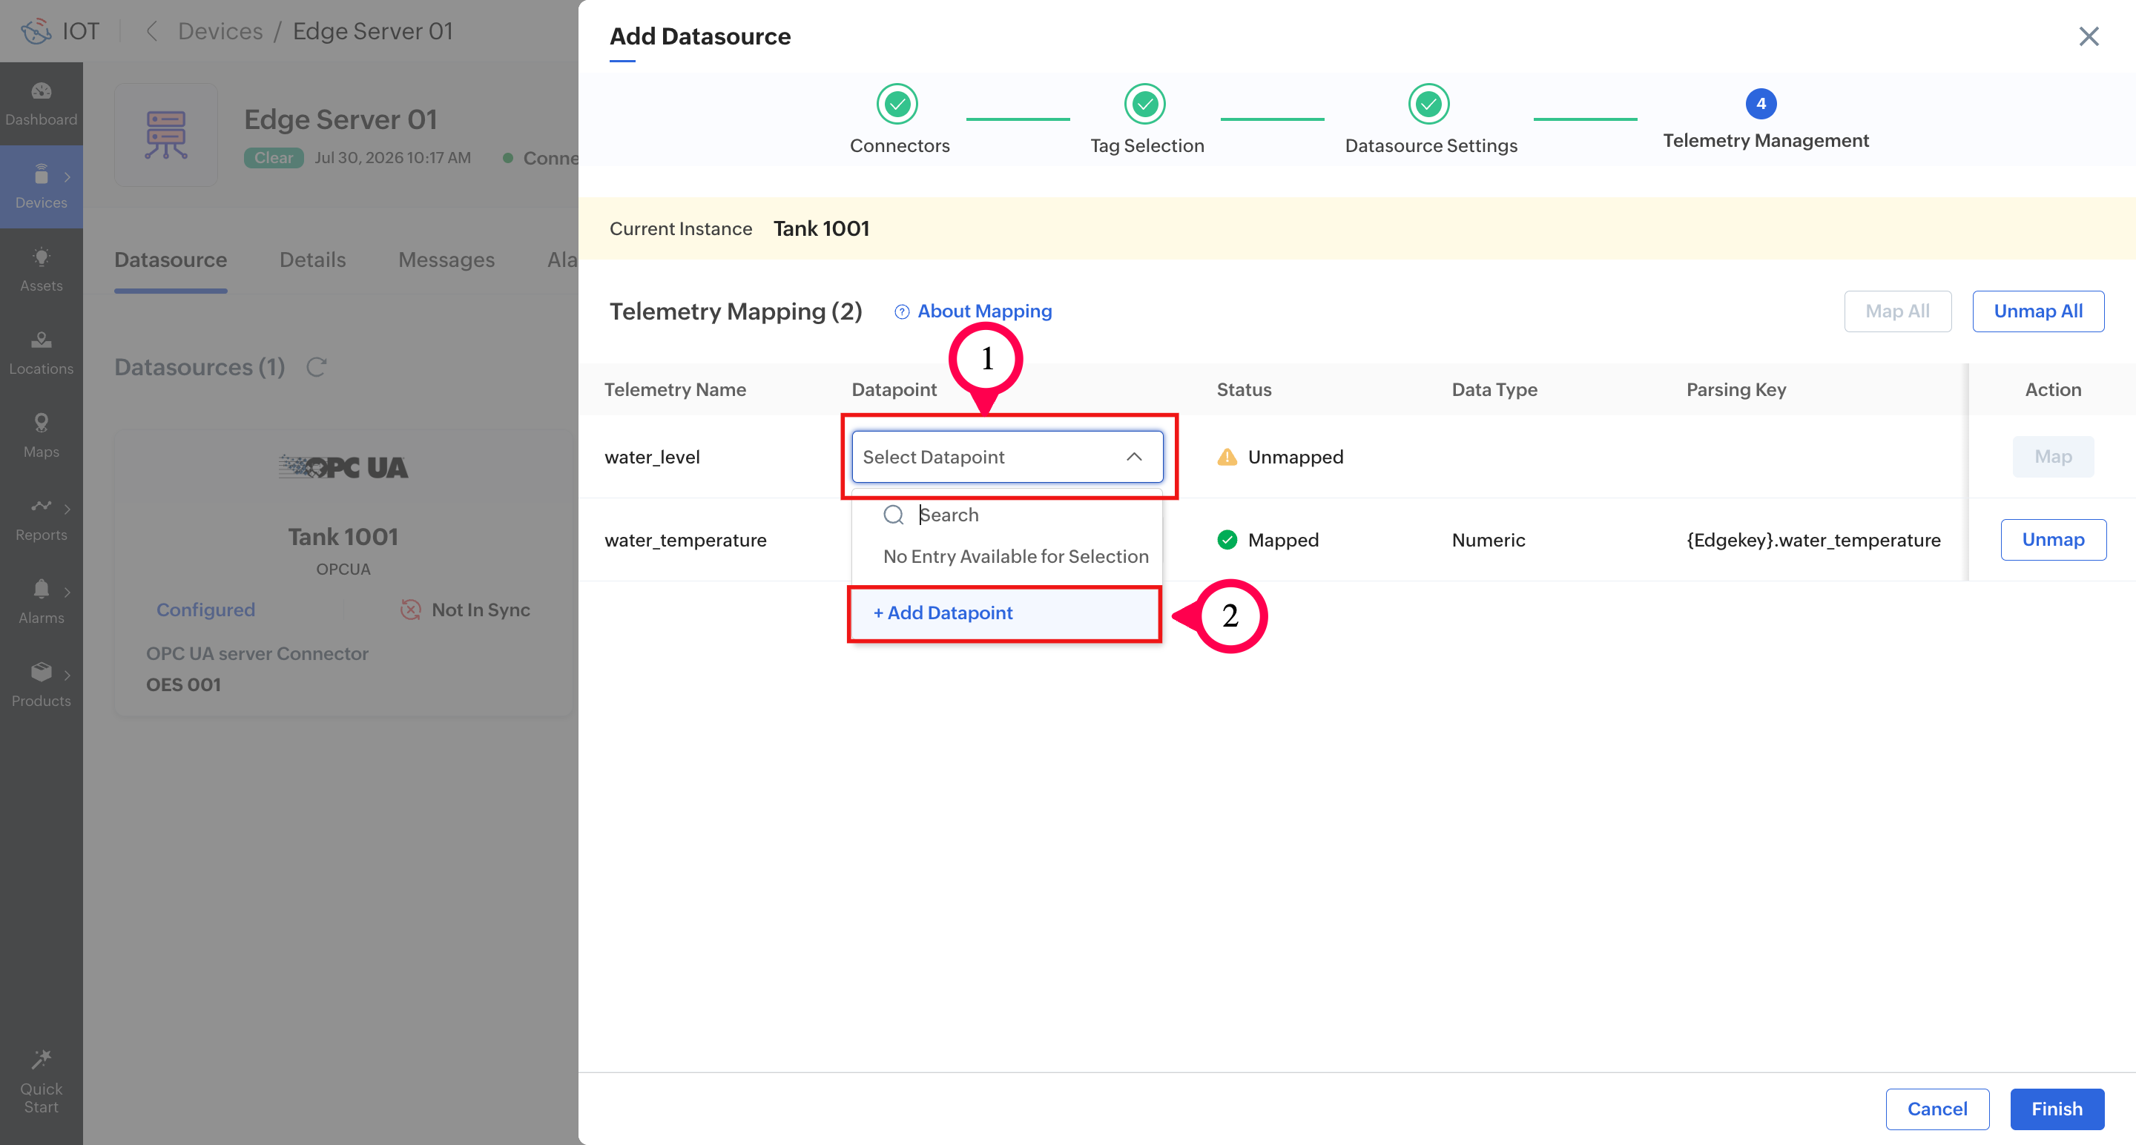Click the About Mapping help icon
Screen dimensions: 2136x1145
click(902, 311)
